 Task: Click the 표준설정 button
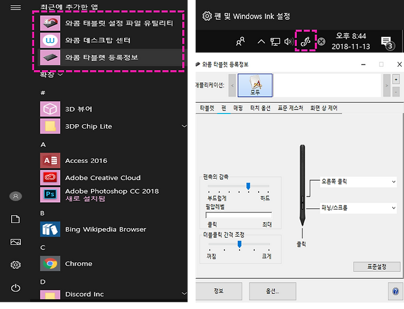point(377,267)
